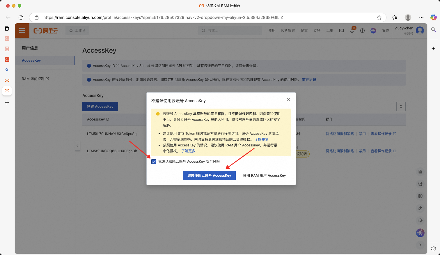Open the notification bell with 14 badge
Image resolution: width=440 pixels, height=255 pixels.
point(352,31)
